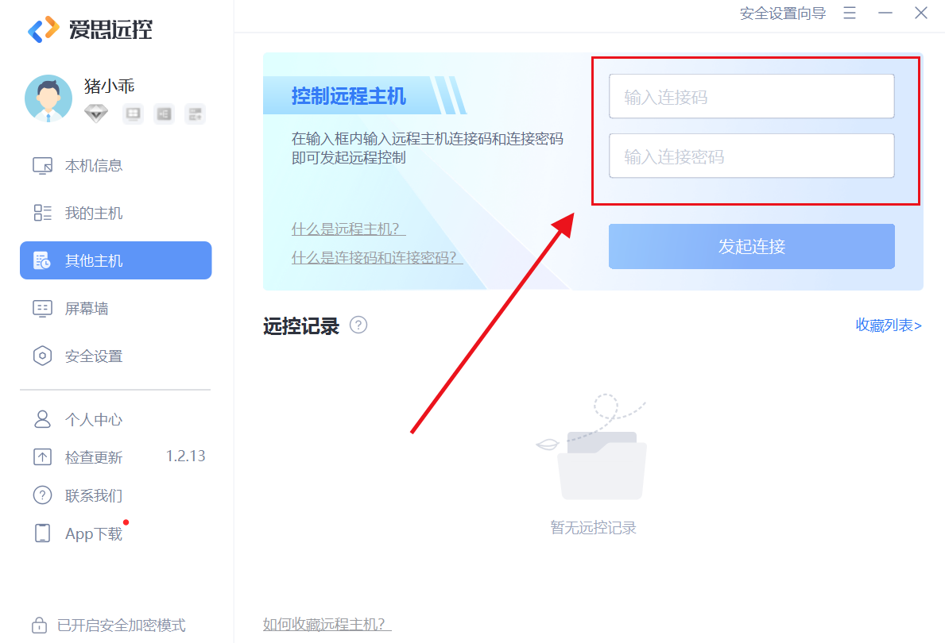Click the 控制远程主机 heading
This screenshot has width=945, height=643.
(348, 96)
